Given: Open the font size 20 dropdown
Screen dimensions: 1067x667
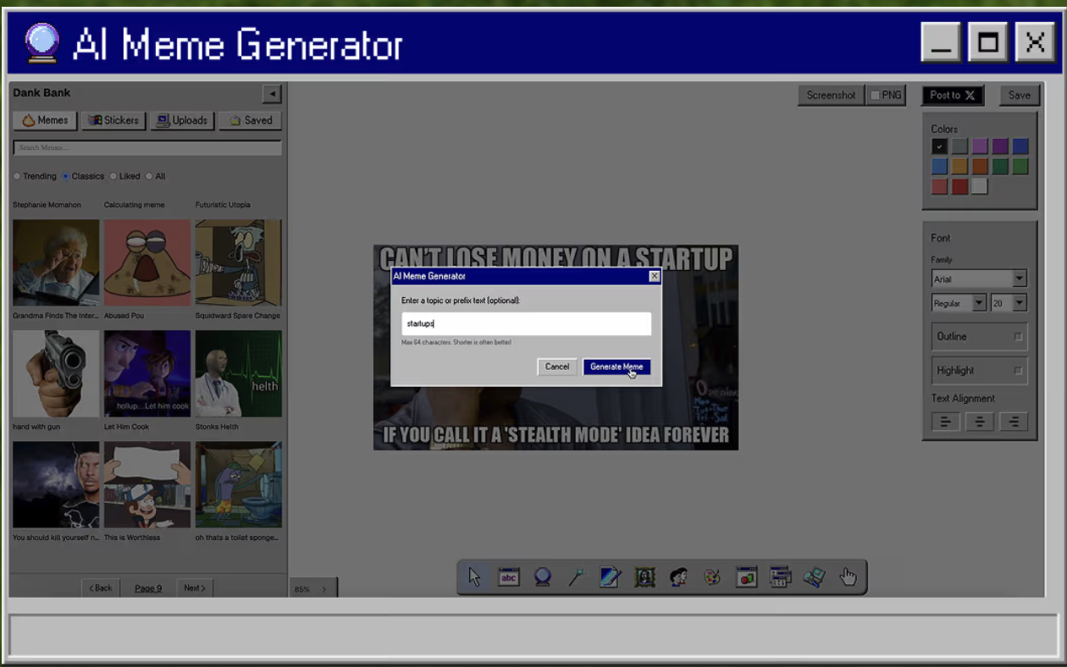Looking at the screenshot, I should (x=1009, y=303).
